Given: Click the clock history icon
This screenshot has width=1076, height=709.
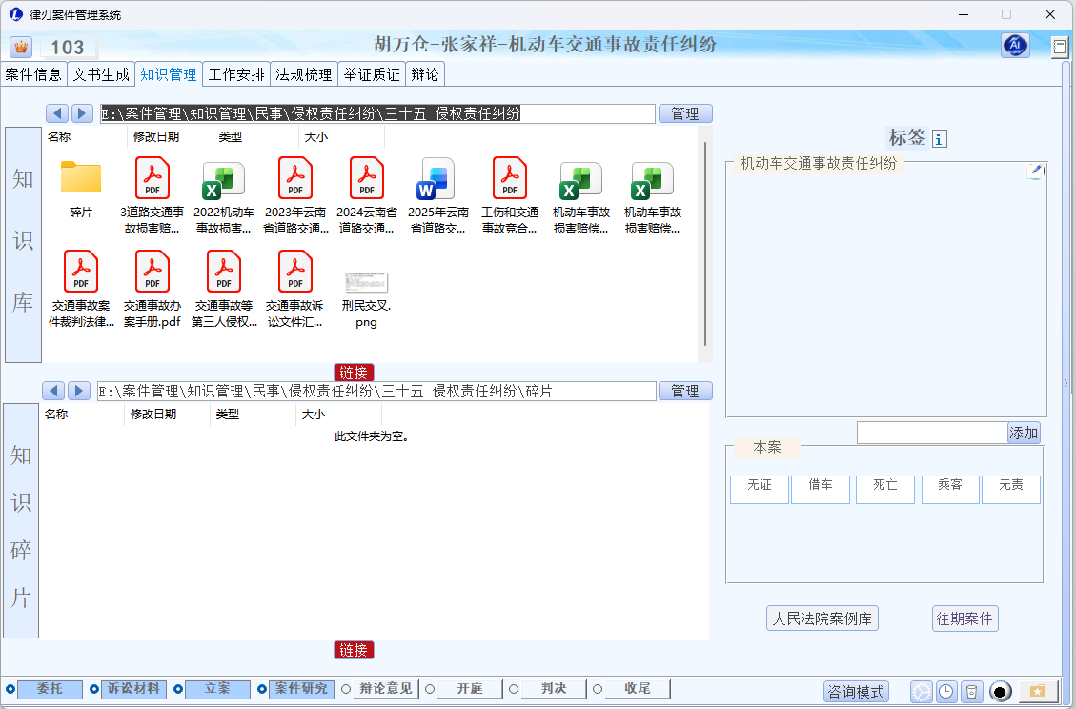Looking at the screenshot, I should pyautogui.click(x=945, y=692).
